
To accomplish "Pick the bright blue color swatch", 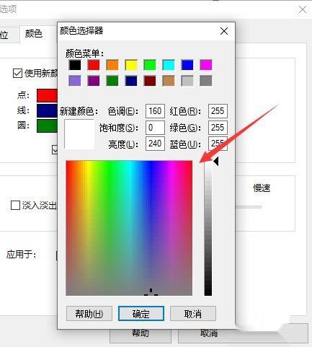I will pos(187,65).
